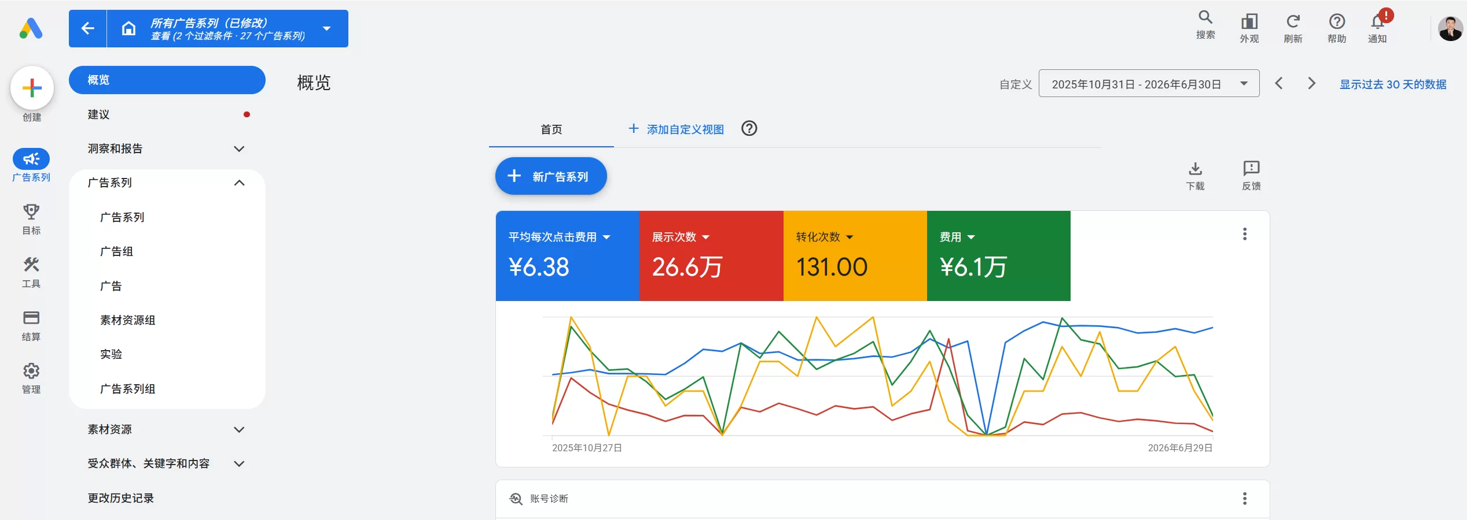This screenshot has height=520, width=1467.
Task: Click the red dot beside 建议
Action: click(x=247, y=114)
